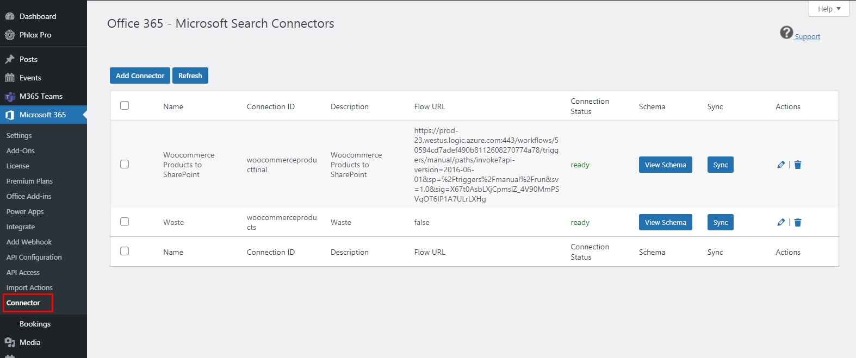Click the Posts pin icon

[10, 59]
